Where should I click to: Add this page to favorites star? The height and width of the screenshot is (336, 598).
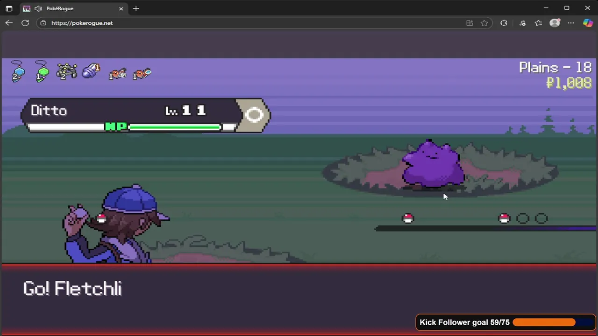pos(484,23)
